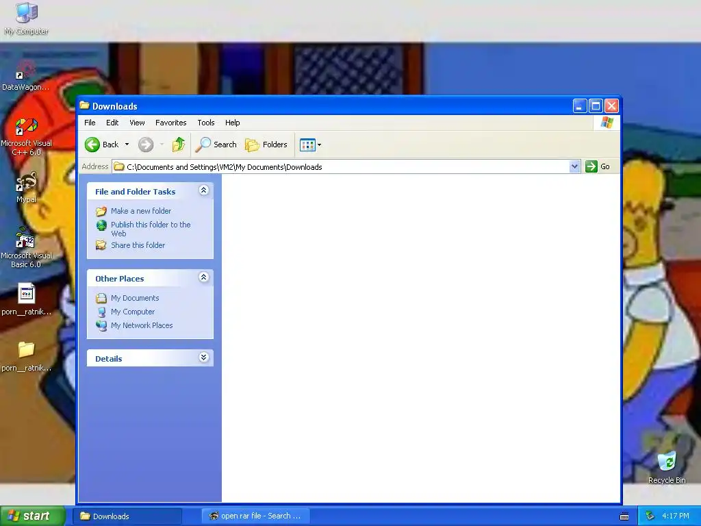
Task: Close the Downloads window
Action: [611, 106]
